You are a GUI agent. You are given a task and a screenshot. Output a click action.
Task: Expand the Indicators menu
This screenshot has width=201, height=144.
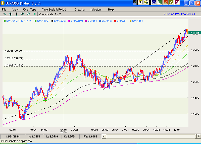[x=95, y=10]
